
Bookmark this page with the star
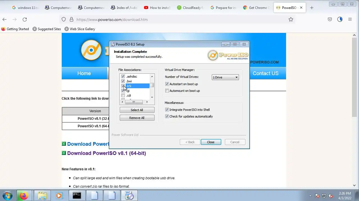pyautogui.click(x=291, y=19)
